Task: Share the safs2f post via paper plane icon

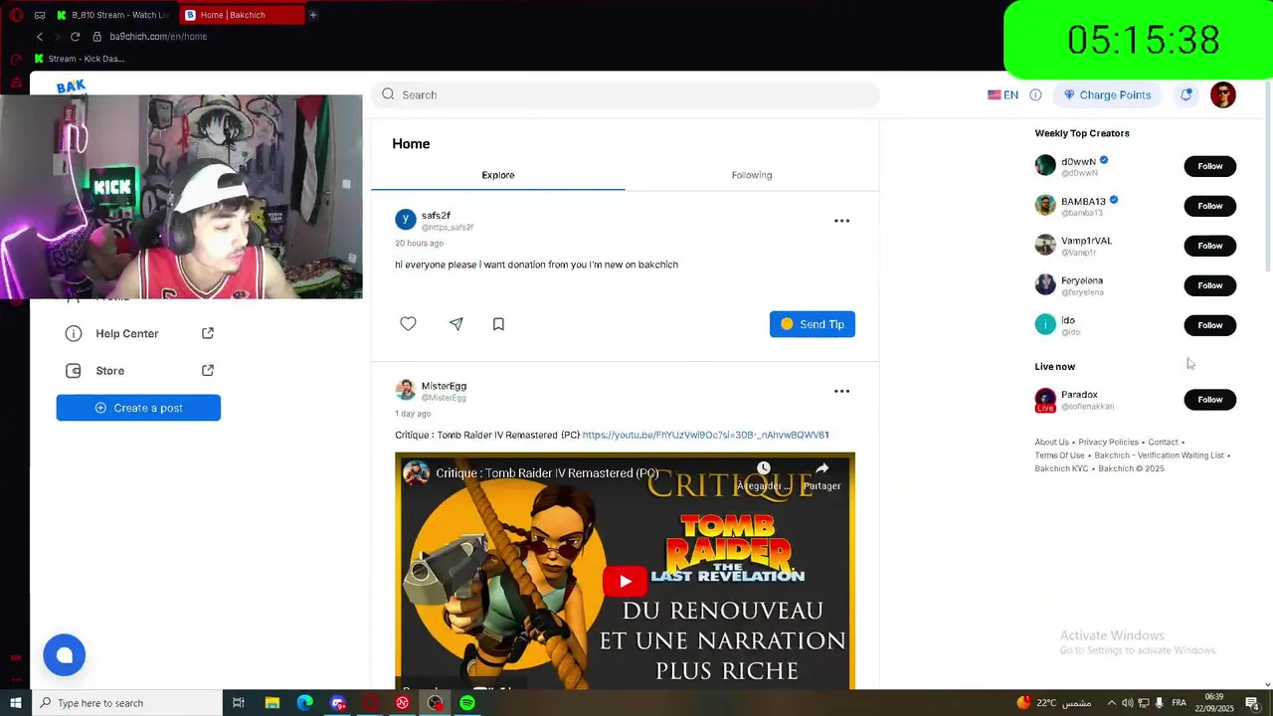Action: tap(455, 324)
